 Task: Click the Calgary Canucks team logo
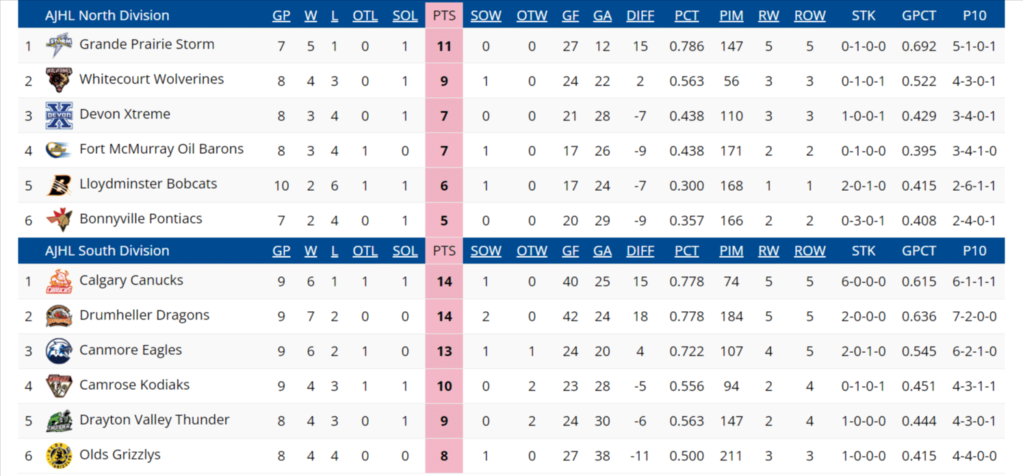(x=59, y=281)
